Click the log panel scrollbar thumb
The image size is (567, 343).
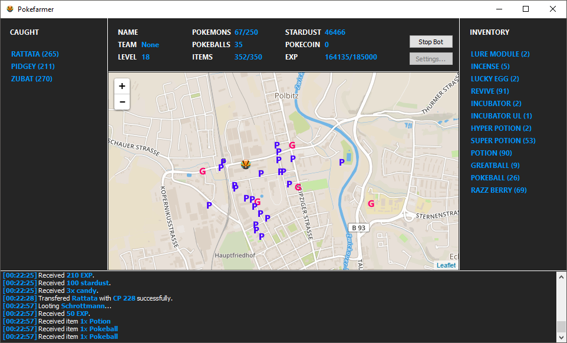click(561, 326)
